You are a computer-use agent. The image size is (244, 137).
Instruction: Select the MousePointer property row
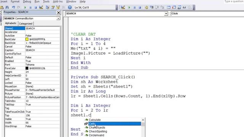pos(32,90)
